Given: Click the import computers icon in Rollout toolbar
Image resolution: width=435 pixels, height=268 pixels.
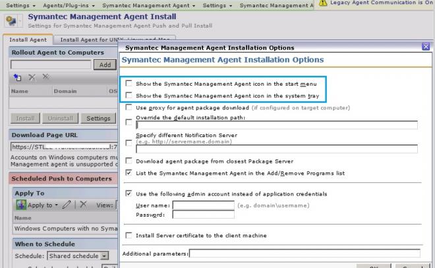Looking at the screenshot, I should coord(17,77).
